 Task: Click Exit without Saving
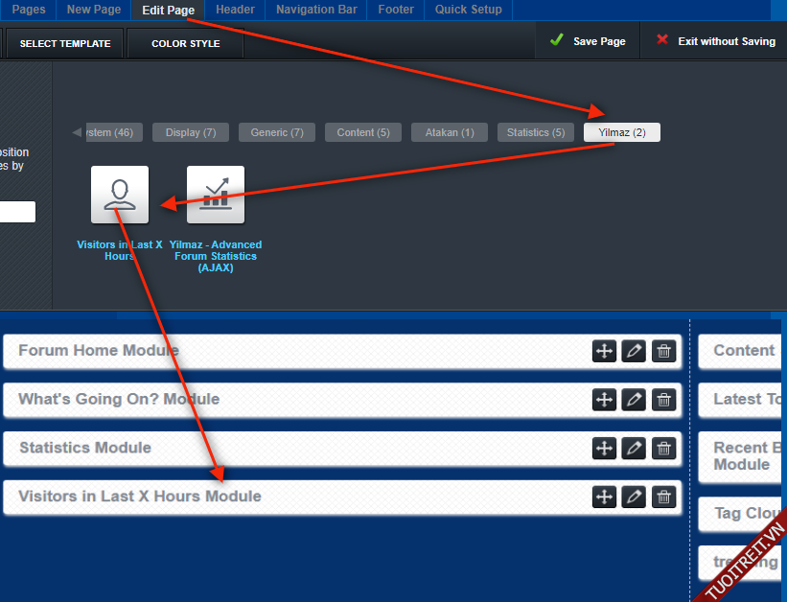point(715,41)
